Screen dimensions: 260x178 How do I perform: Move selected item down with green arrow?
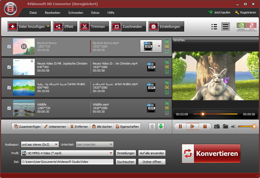161,126
